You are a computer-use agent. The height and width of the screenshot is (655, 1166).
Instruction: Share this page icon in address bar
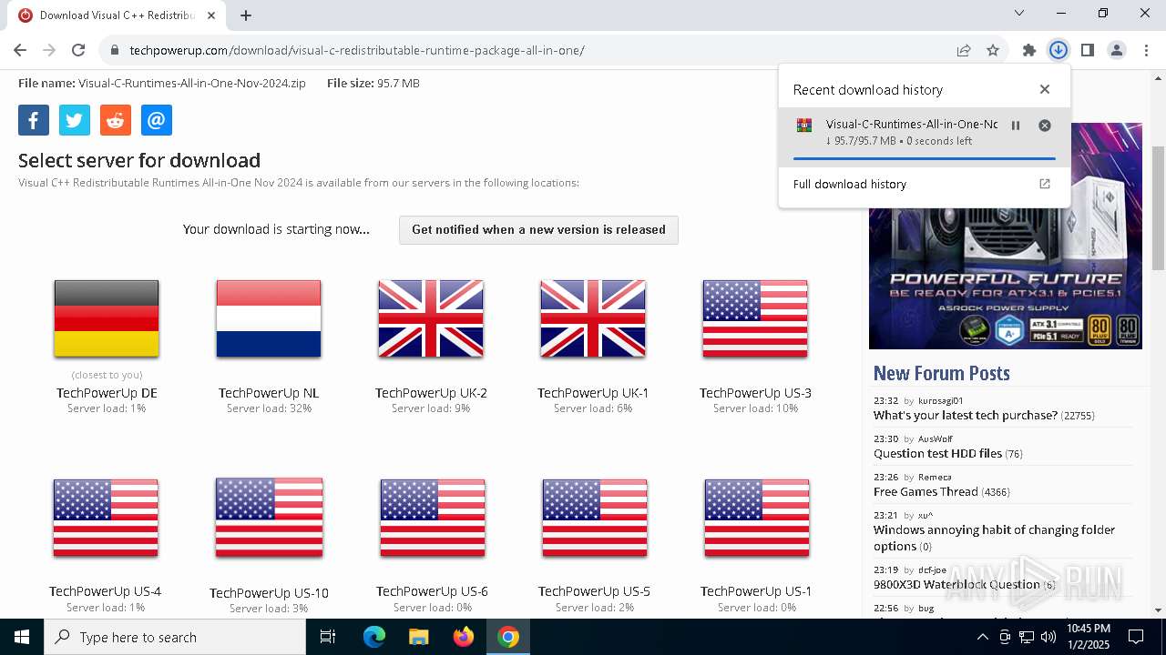coord(964,50)
